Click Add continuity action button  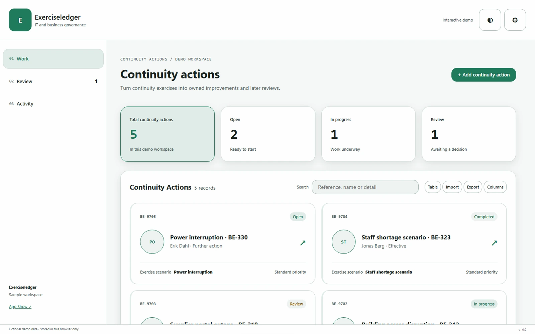[x=484, y=75]
